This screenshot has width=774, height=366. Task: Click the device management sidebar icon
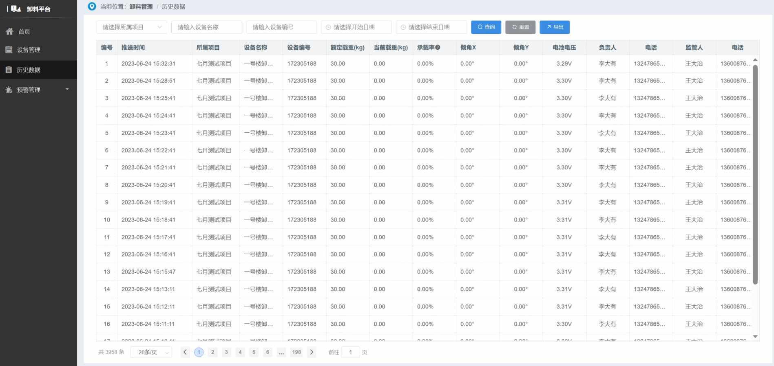[x=9, y=50]
